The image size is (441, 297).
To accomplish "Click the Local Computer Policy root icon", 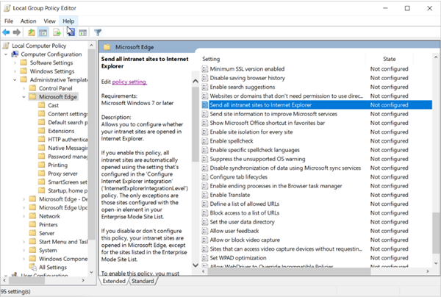I will click(6, 46).
